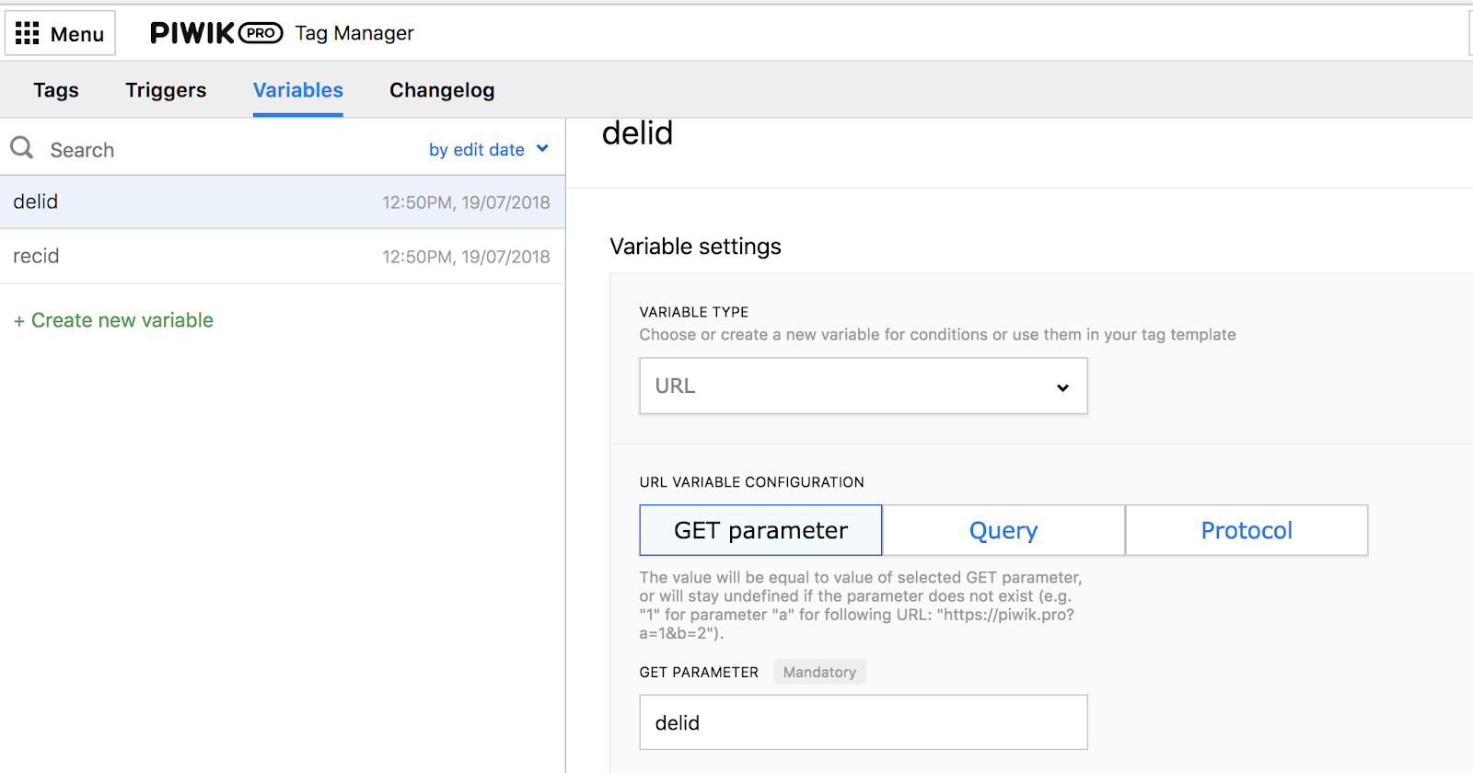Screen dimensions: 1473x773
Task: Open the Changelog tab
Action: [x=442, y=90]
